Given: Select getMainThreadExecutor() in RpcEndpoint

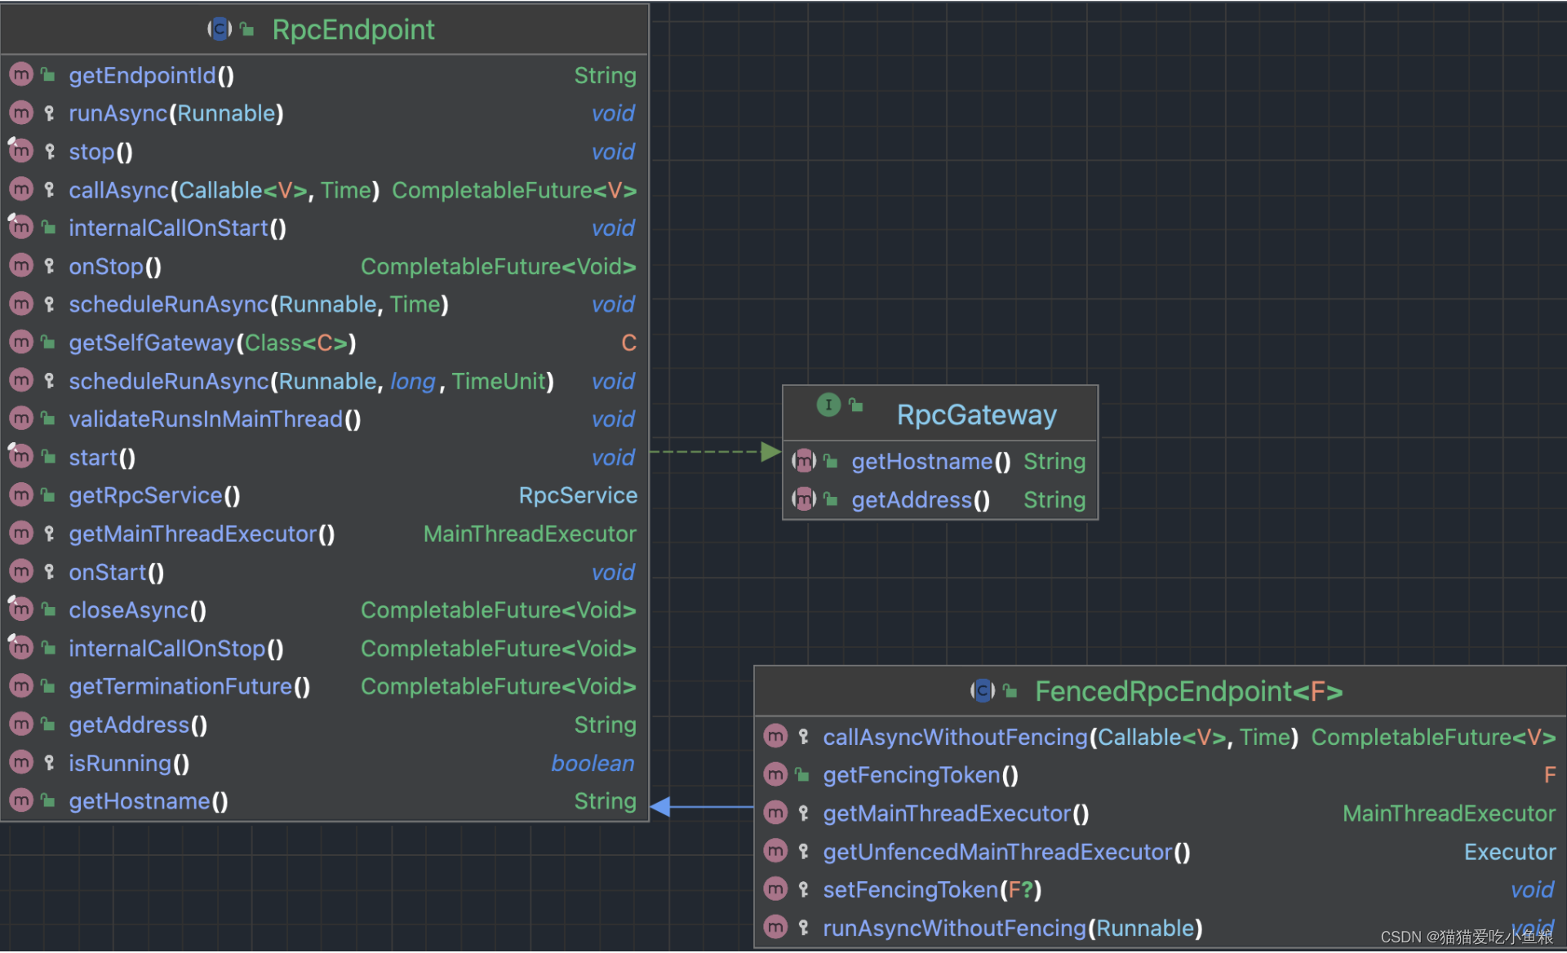Looking at the screenshot, I should pyautogui.click(x=202, y=534).
